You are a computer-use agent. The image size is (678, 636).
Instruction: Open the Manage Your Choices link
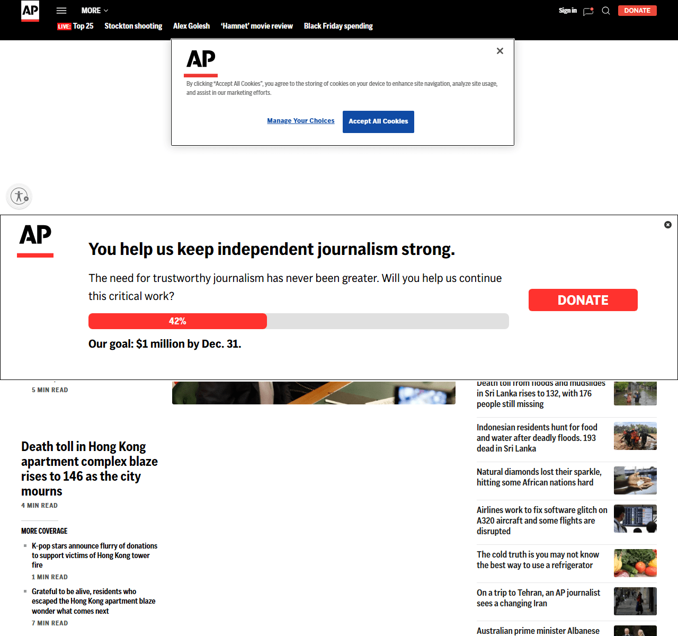(301, 121)
